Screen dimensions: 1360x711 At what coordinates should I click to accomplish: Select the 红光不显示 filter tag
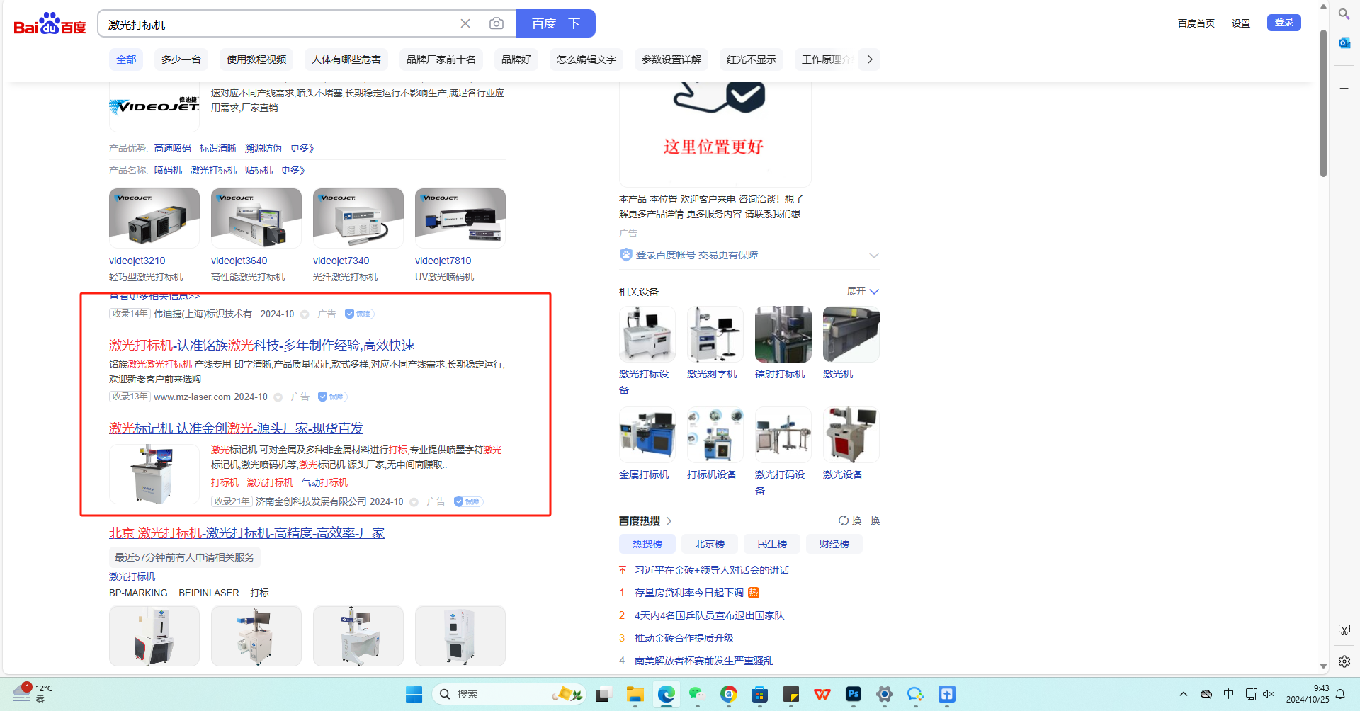(x=752, y=59)
